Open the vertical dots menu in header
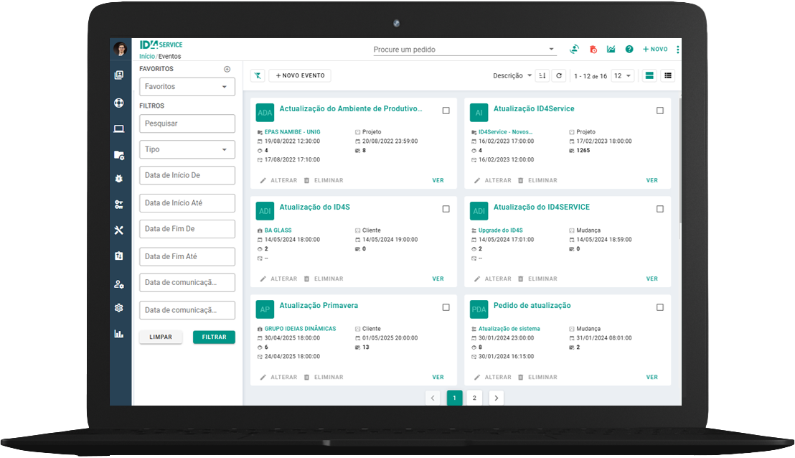 click(678, 50)
